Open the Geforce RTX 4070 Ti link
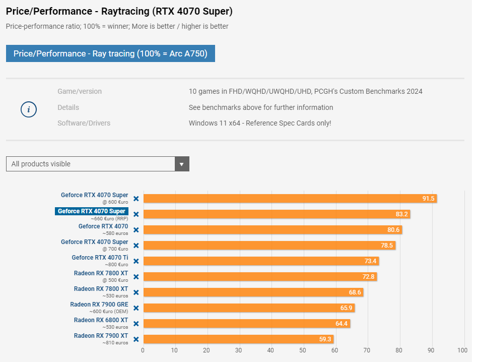This screenshot has width=477, height=362. pos(100,258)
